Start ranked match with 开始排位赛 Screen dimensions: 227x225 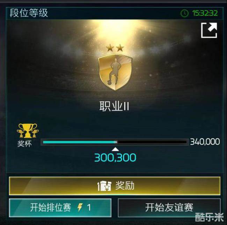(60, 208)
